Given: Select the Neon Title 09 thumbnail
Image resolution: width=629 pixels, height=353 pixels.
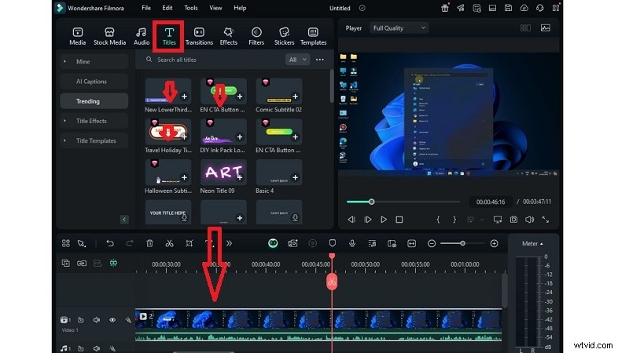Looking at the screenshot, I should pos(223,172).
